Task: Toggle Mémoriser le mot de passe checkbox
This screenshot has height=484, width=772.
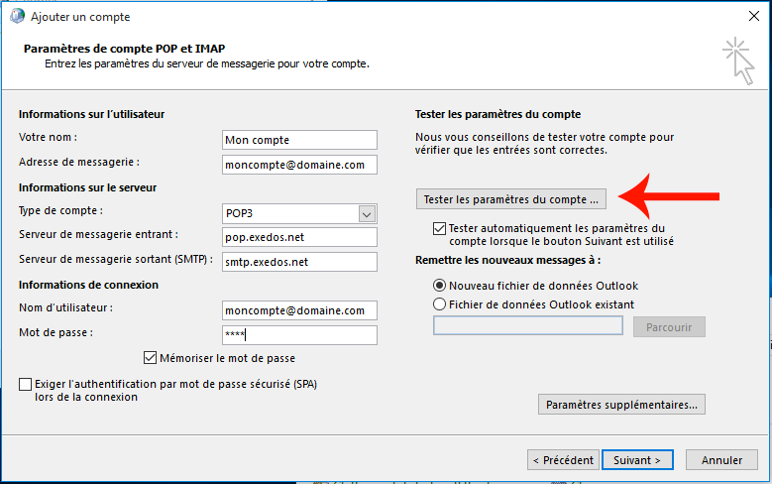Action: (151, 358)
